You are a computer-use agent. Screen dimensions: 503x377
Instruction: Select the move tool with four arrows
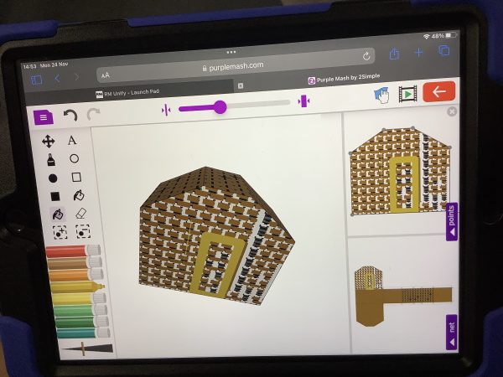tap(48, 142)
